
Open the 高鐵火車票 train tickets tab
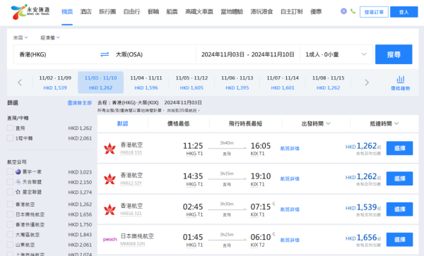pyautogui.click(x=199, y=11)
